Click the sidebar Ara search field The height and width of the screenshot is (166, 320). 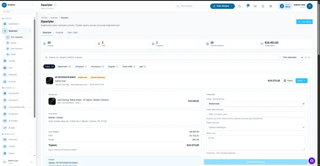point(18,12)
